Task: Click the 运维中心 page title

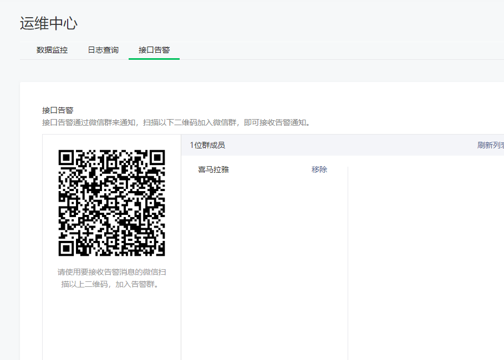Action: coord(49,23)
